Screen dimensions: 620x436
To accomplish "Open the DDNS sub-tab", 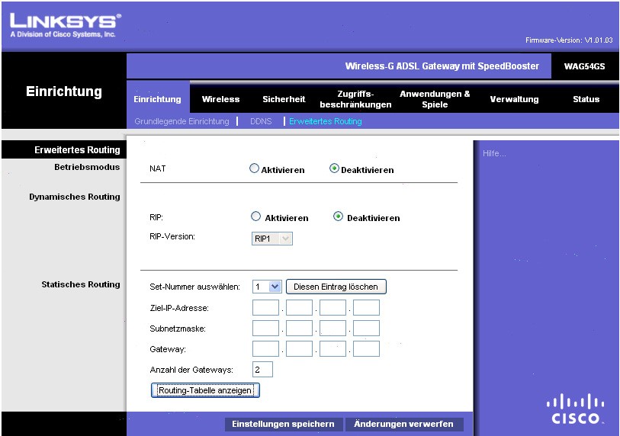I will (x=261, y=121).
